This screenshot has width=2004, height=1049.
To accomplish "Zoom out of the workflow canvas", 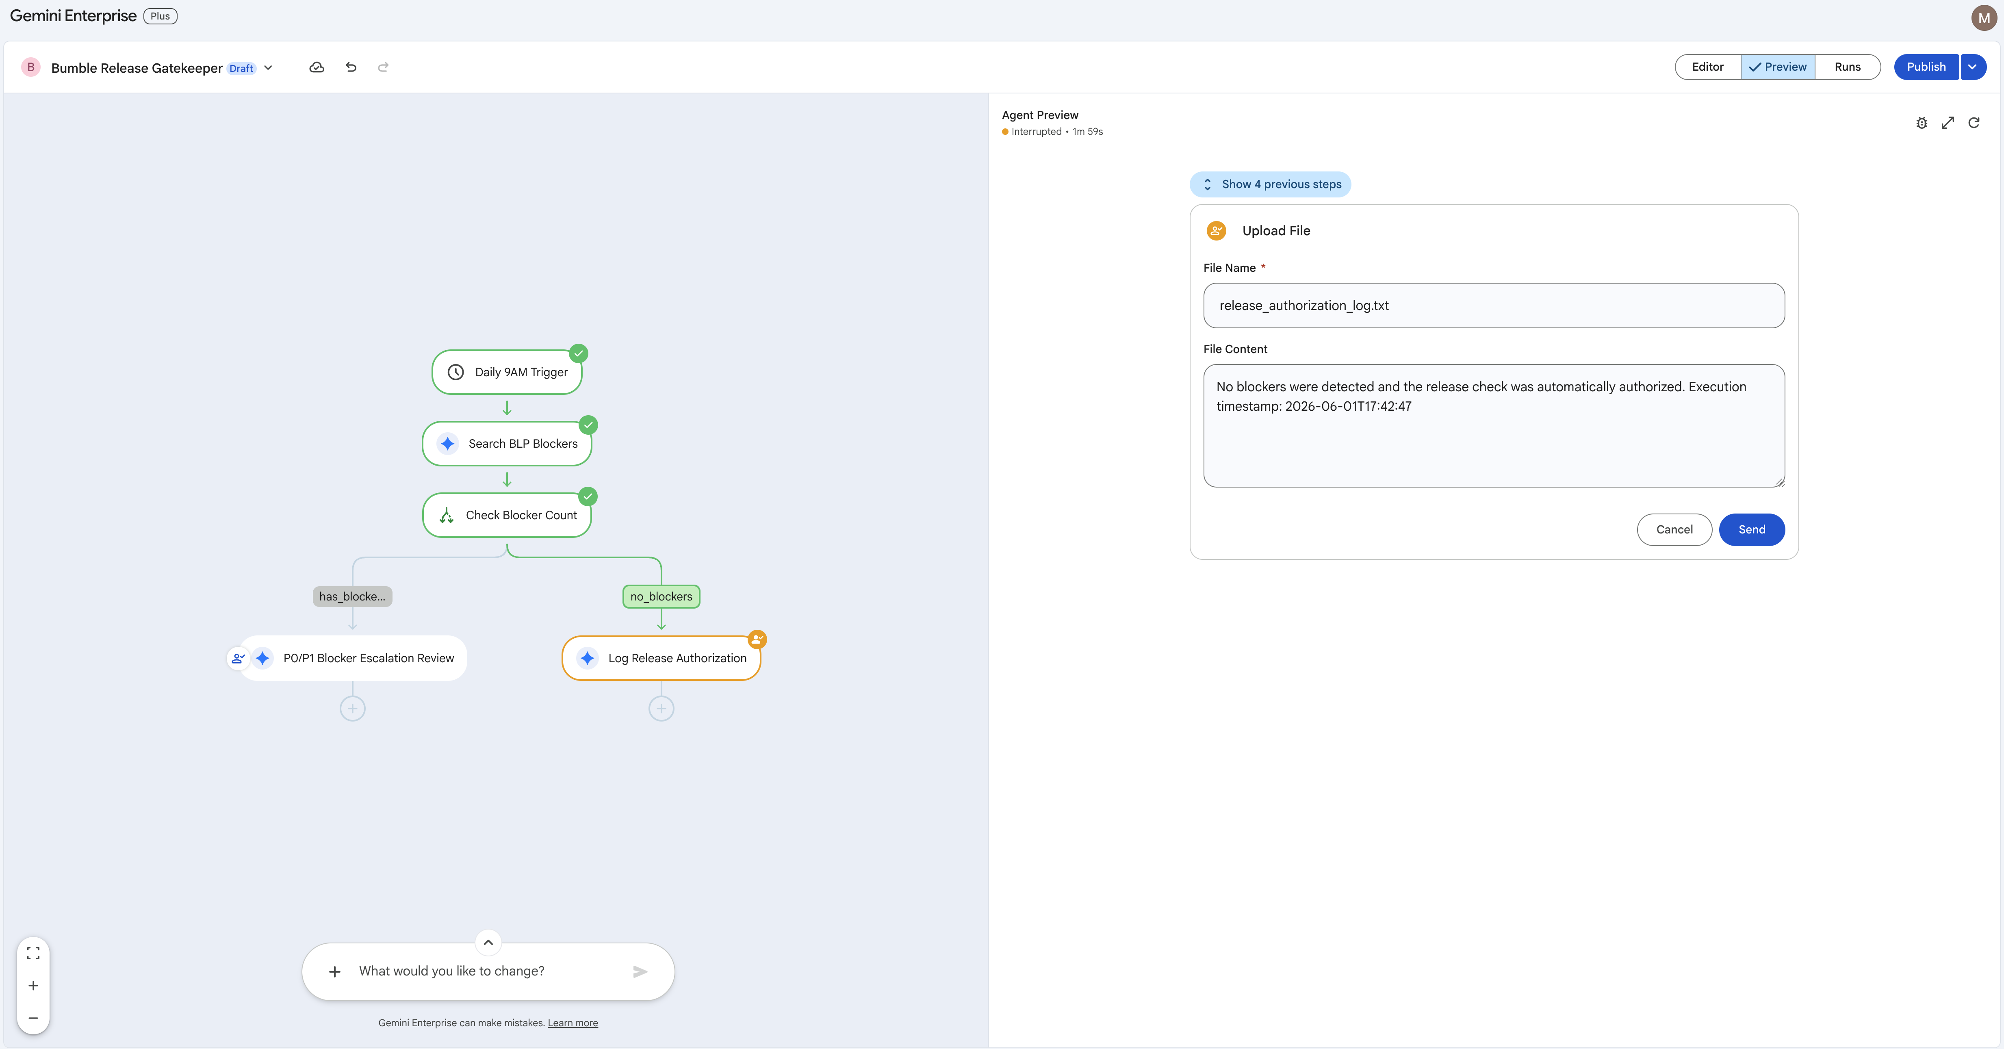I will tap(33, 1018).
